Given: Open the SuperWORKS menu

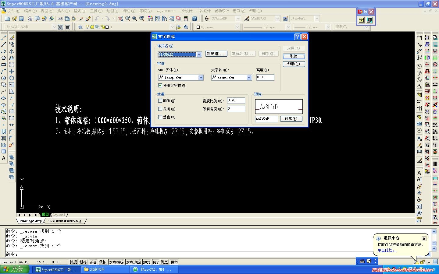Looking at the screenshot, I should (165, 11).
